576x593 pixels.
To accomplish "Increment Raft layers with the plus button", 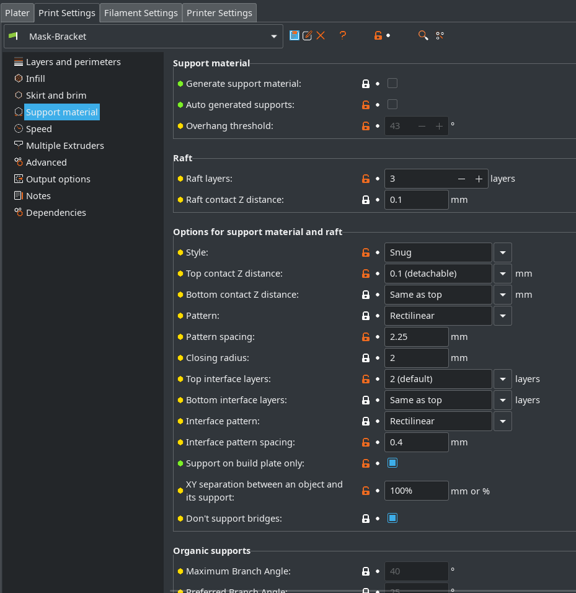I will click(478, 179).
